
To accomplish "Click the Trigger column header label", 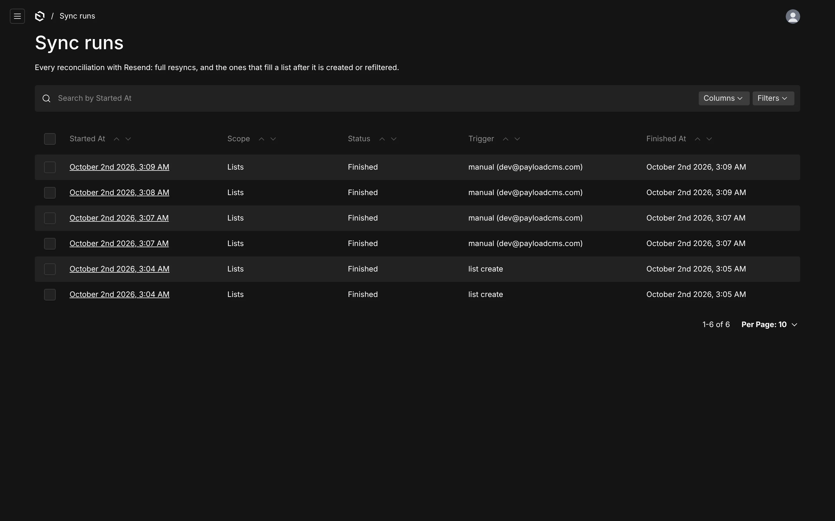I will pyautogui.click(x=481, y=139).
